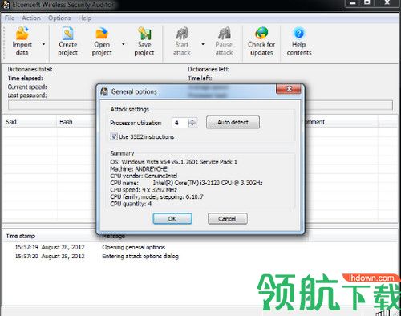
Task: Click the Hash column header
Action: (x=76, y=122)
